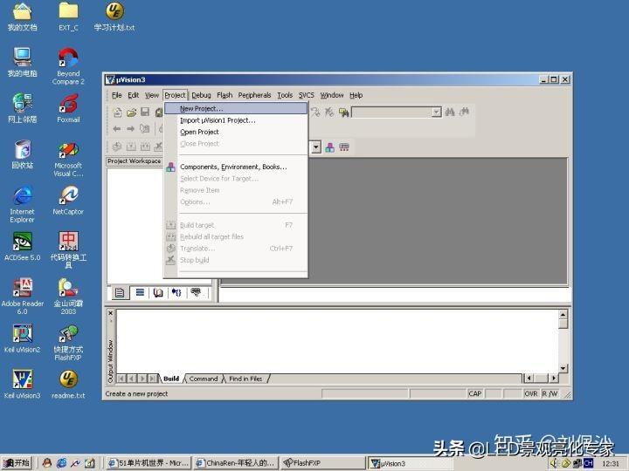
Task: Open the Regs tab in Project Workspace
Action: 140,293
